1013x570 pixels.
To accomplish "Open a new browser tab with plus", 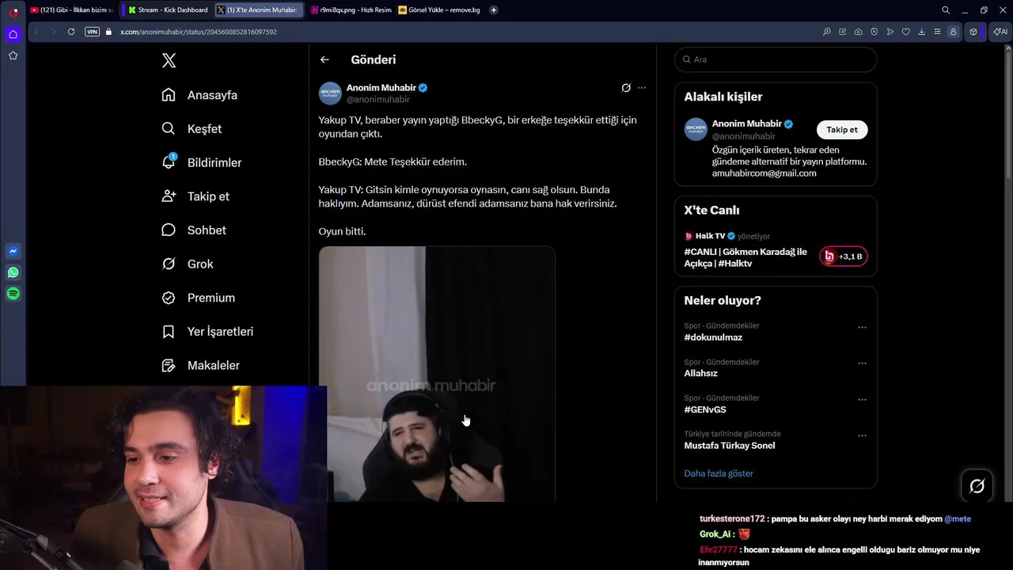I will [494, 10].
